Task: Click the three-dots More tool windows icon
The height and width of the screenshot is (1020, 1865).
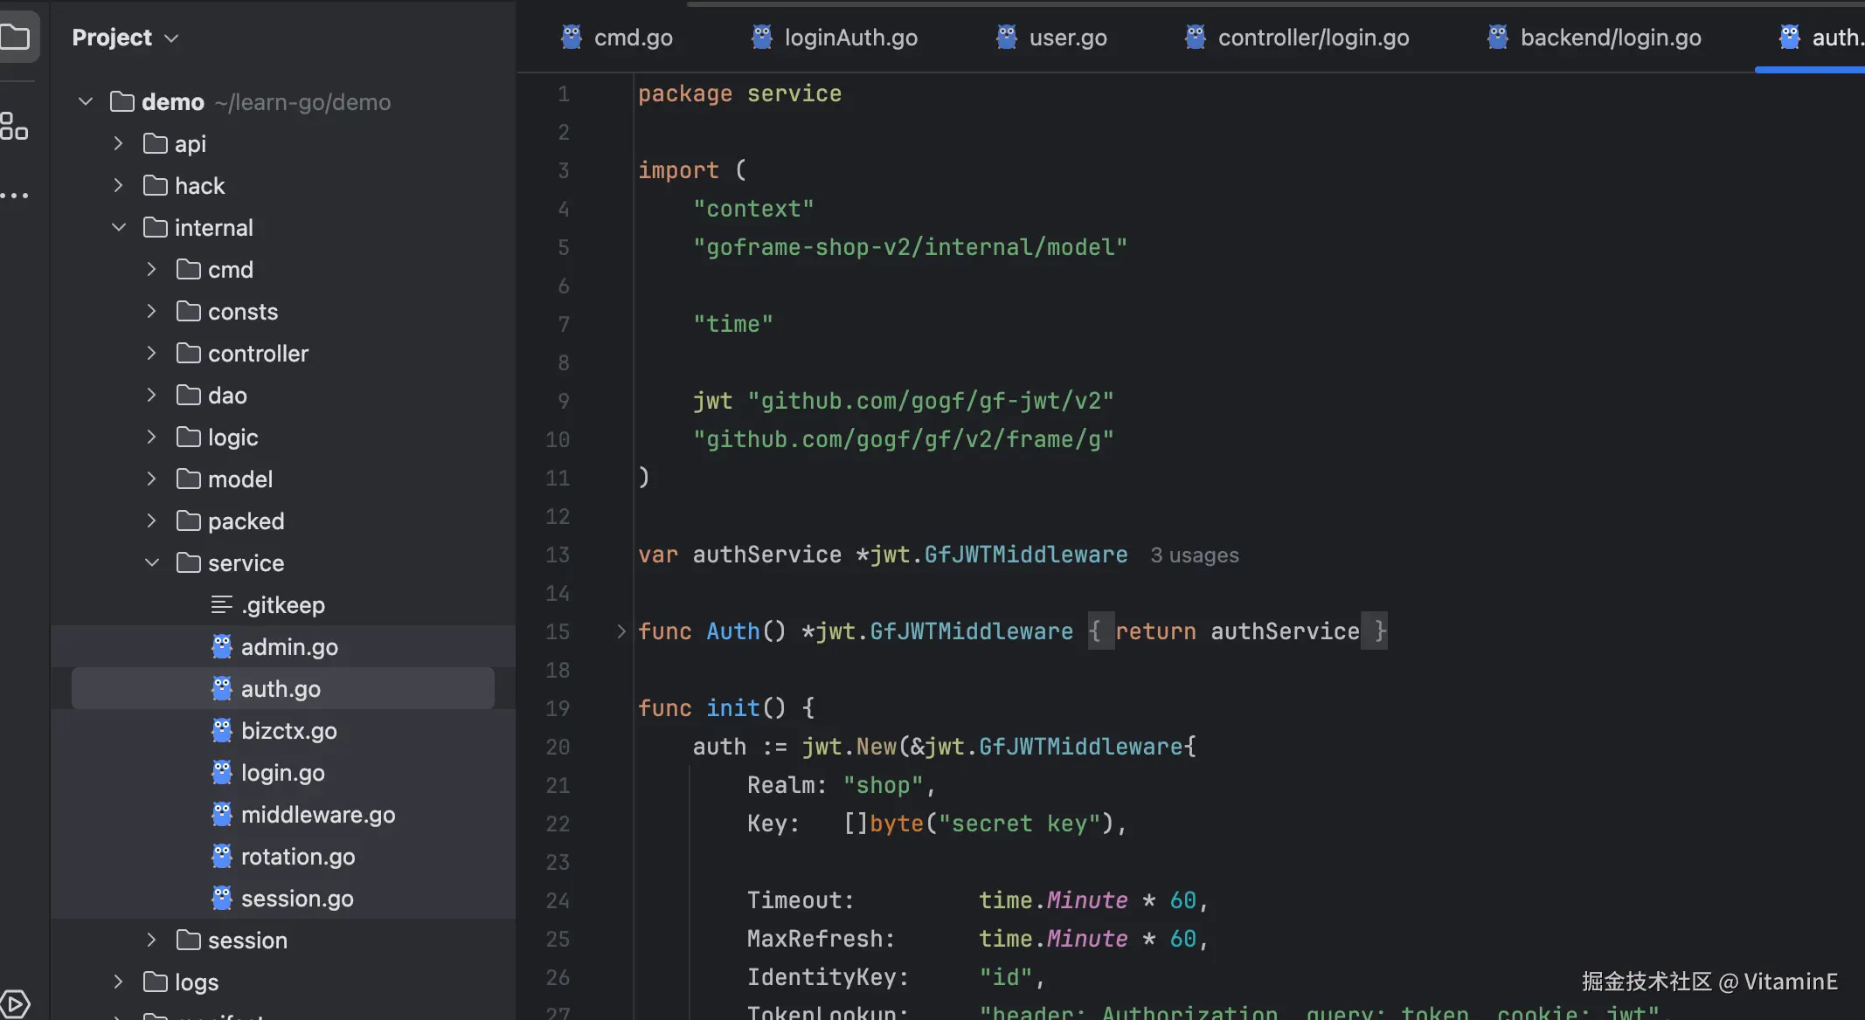Action: (x=14, y=195)
